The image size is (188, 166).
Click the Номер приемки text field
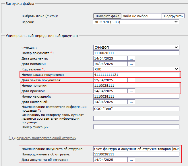click(136, 86)
